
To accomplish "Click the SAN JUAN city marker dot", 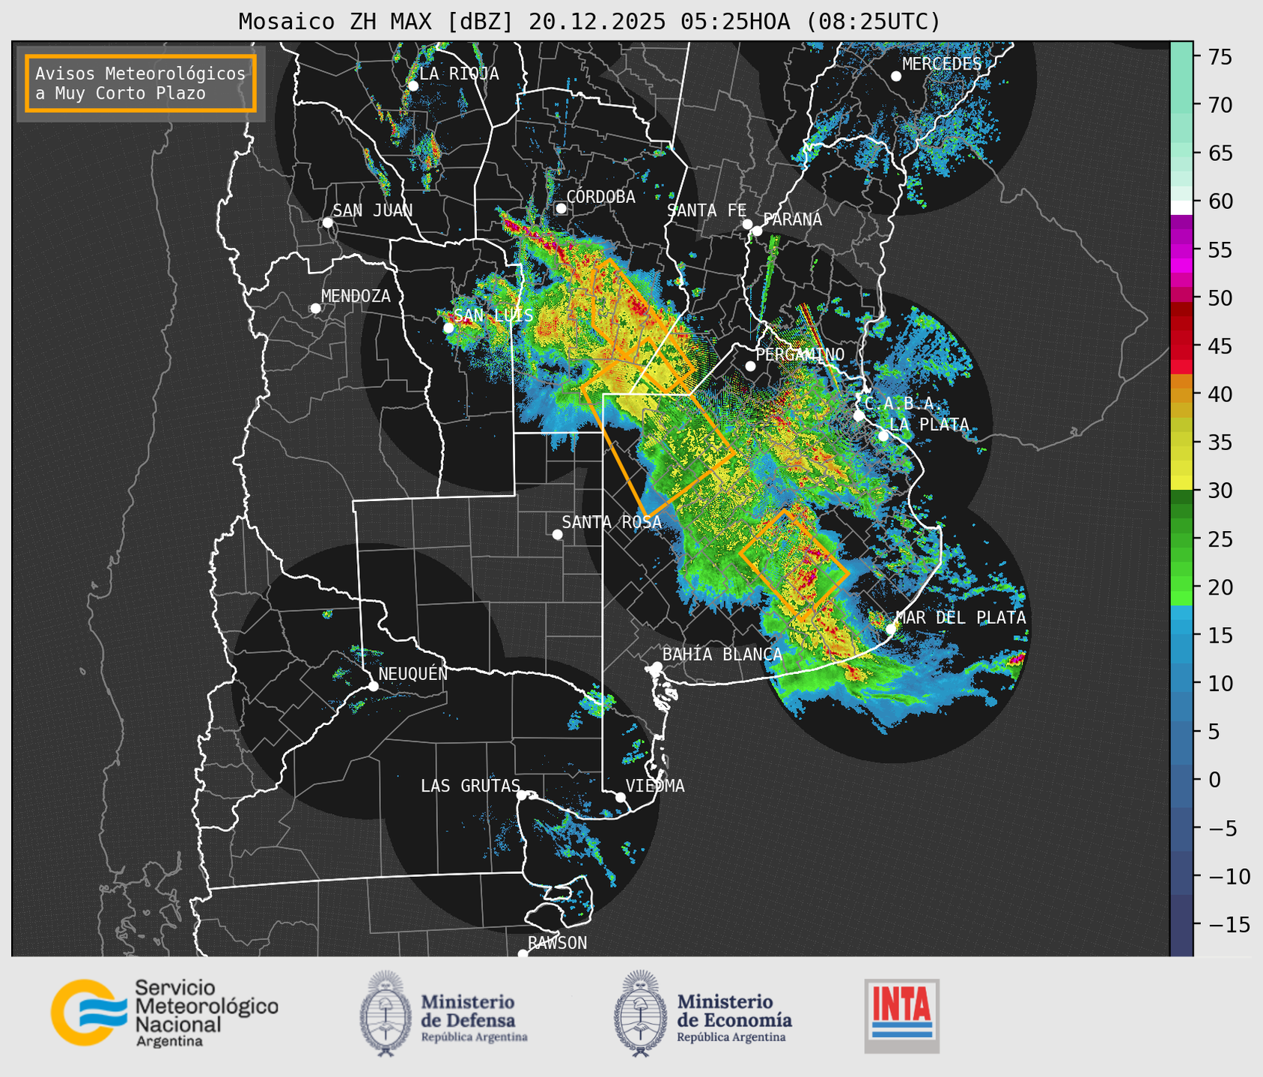I will (327, 222).
